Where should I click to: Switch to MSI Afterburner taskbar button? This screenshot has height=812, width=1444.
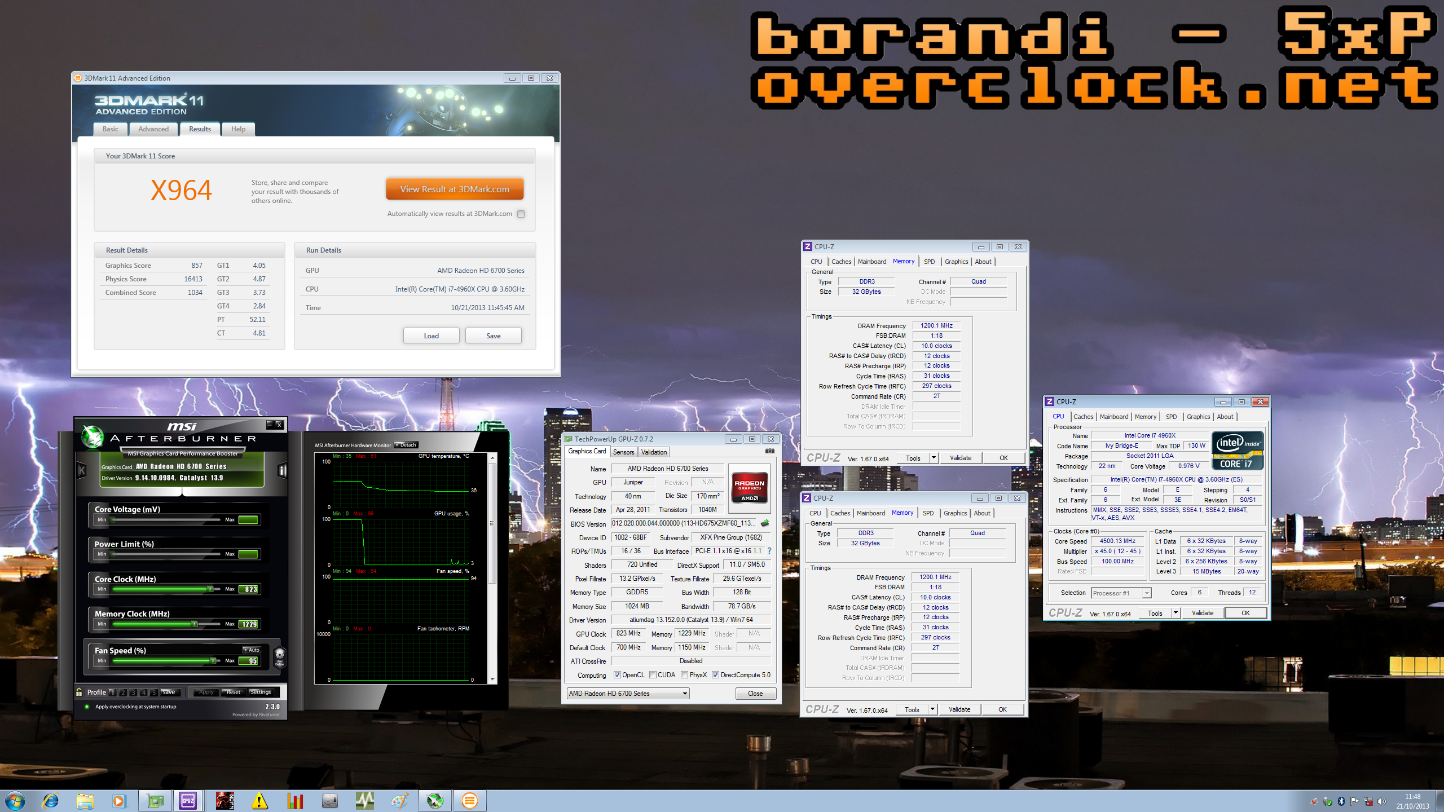[435, 801]
